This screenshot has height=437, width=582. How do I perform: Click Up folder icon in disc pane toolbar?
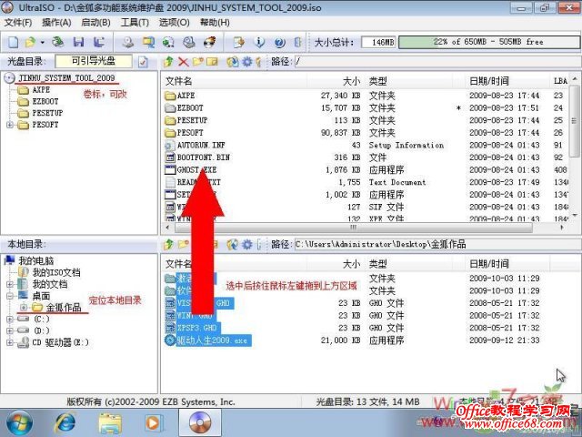pyautogui.click(x=168, y=61)
